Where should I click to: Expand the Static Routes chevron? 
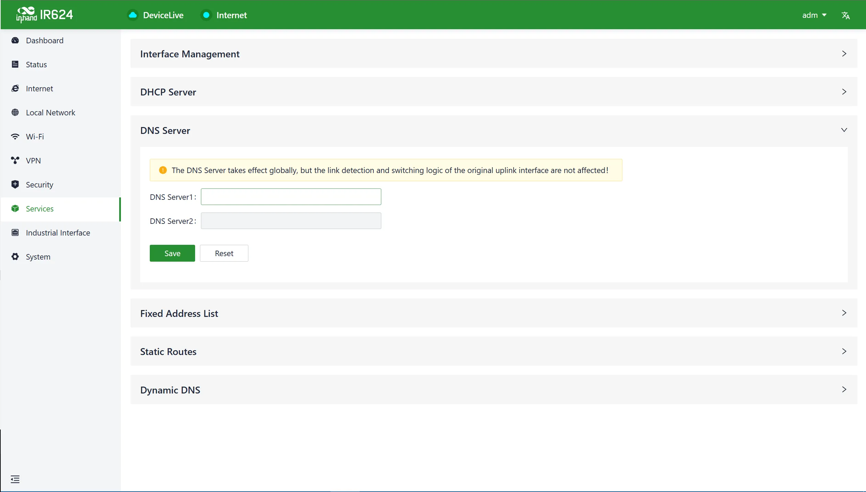click(x=844, y=351)
